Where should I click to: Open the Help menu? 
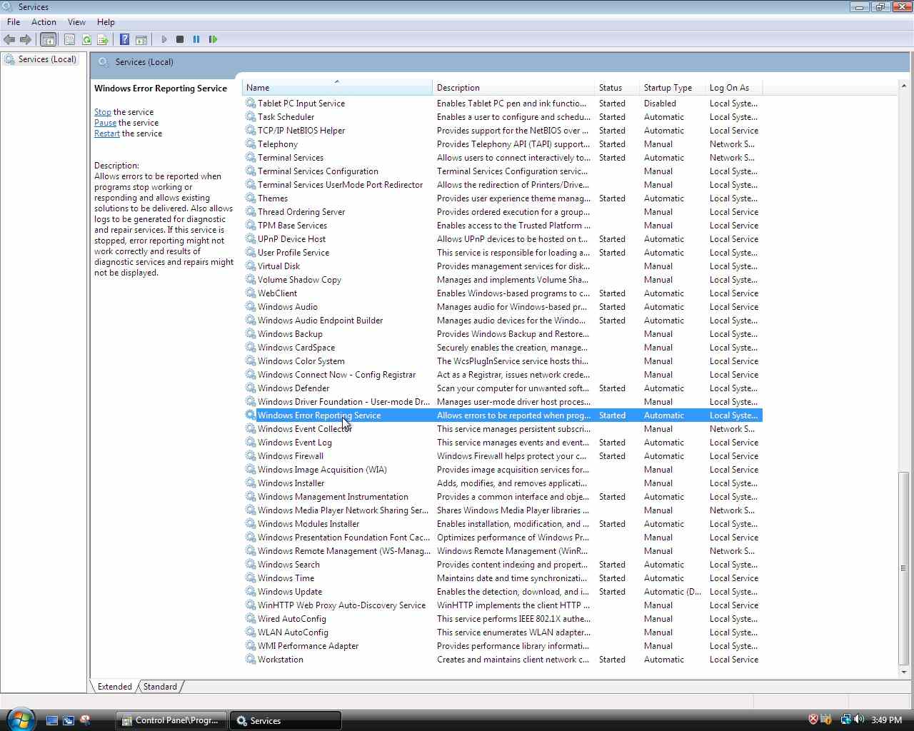point(106,22)
